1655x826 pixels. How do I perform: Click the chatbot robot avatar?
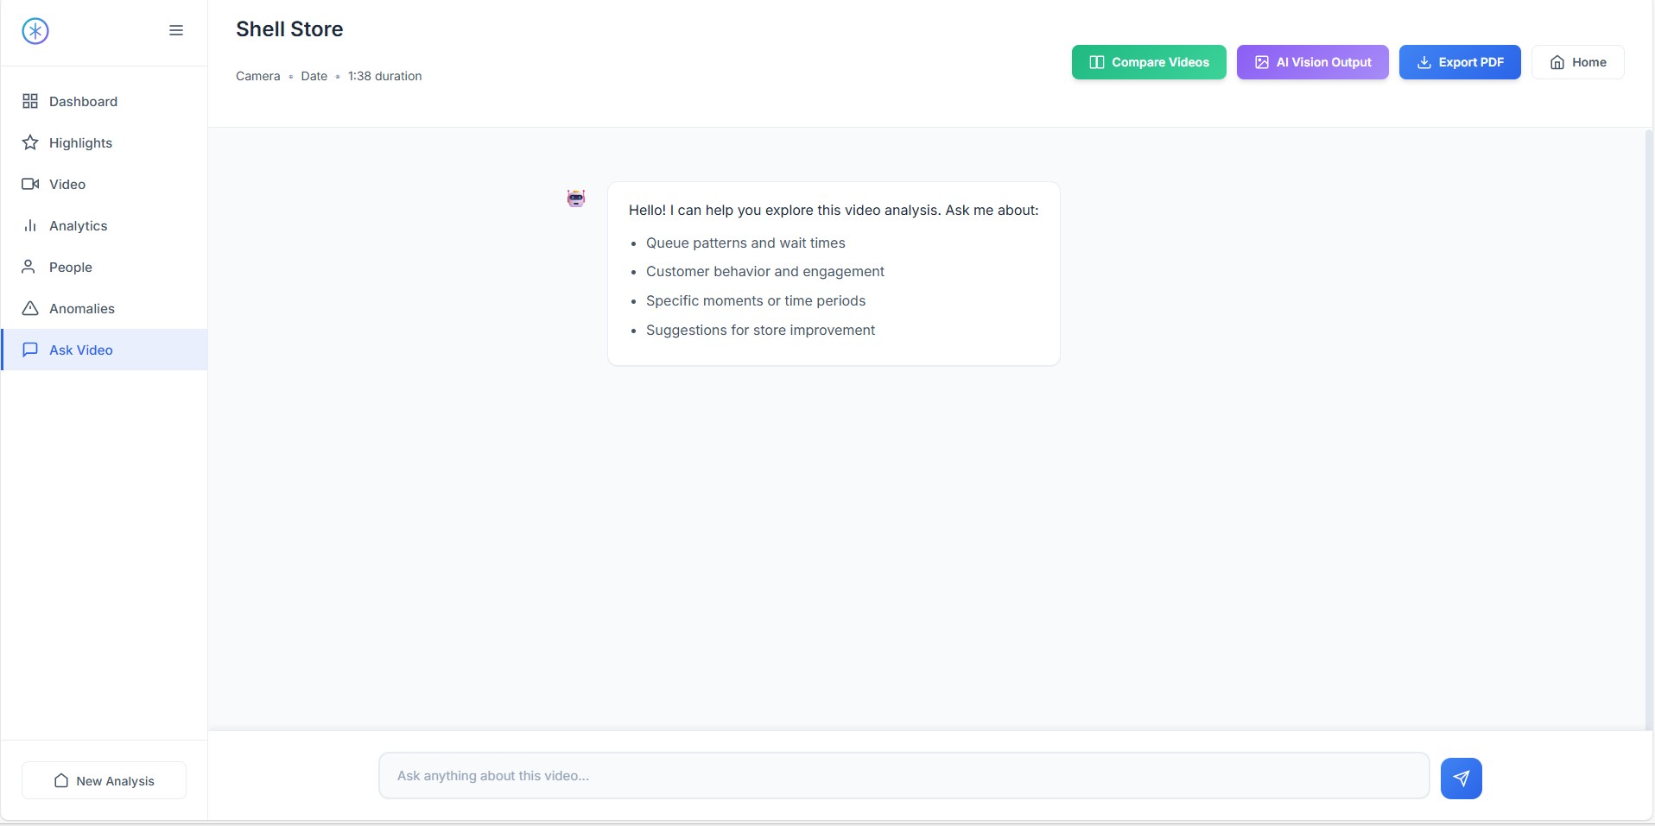pos(576,199)
